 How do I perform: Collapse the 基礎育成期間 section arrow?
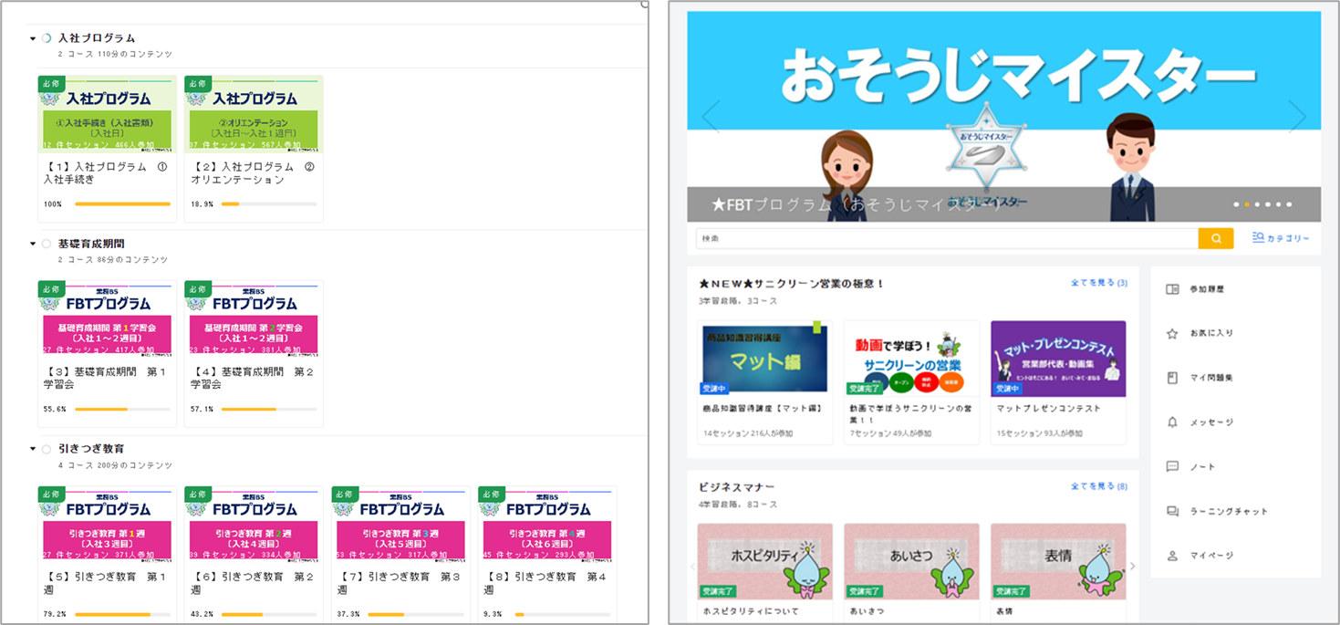[33, 244]
